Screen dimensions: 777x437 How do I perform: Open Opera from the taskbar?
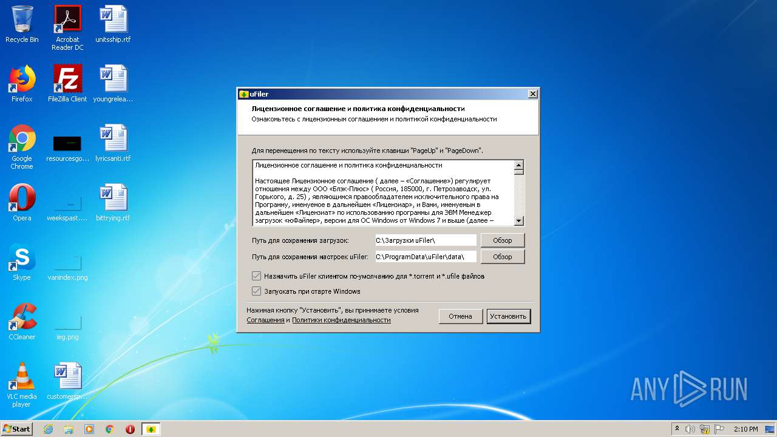(130, 429)
